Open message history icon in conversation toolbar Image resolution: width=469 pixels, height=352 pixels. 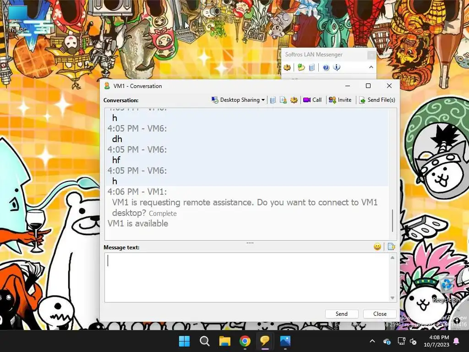point(273,100)
